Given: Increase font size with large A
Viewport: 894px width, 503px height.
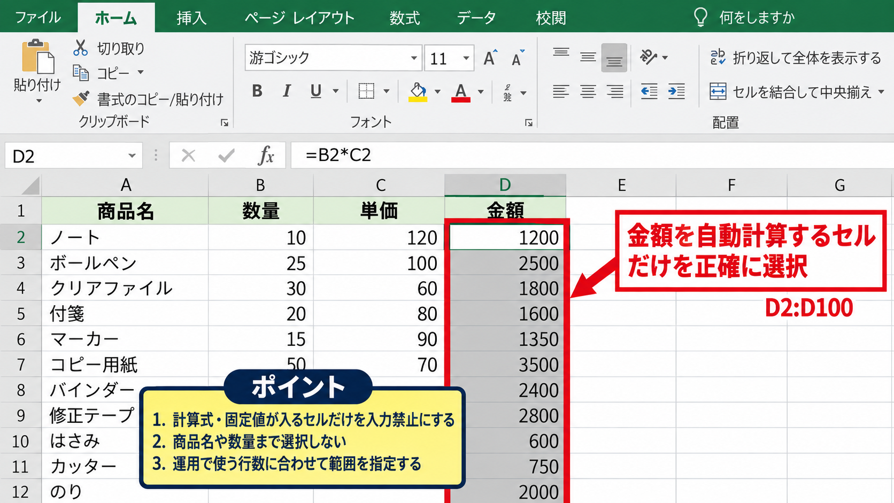Looking at the screenshot, I should [x=490, y=58].
